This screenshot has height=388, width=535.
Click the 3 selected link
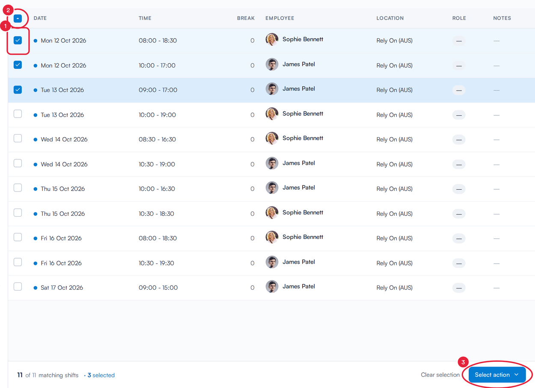point(101,375)
